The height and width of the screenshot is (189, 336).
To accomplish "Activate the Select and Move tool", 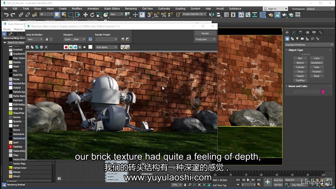I will pyautogui.click(x=85, y=15).
